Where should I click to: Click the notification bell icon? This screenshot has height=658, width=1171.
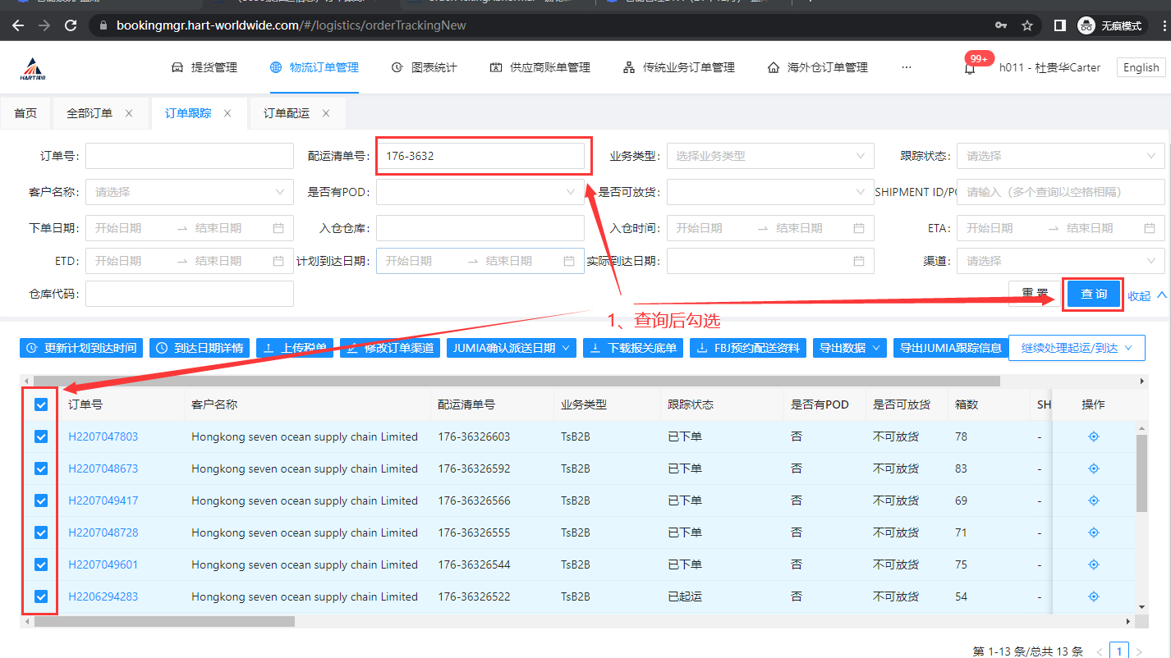point(970,69)
